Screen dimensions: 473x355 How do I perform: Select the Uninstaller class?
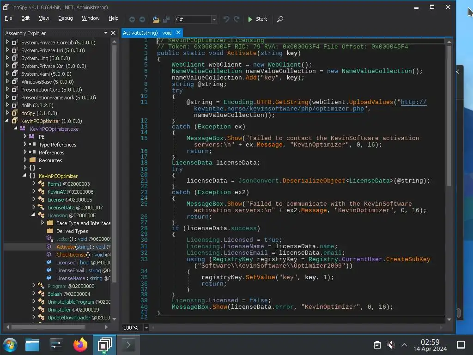pyautogui.click(x=73, y=309)
